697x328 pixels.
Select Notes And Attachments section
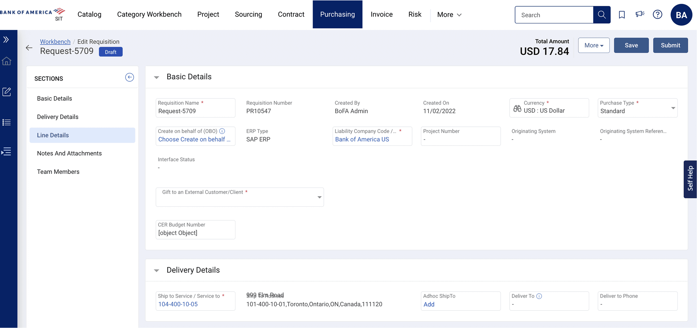(x=69, y=153)
